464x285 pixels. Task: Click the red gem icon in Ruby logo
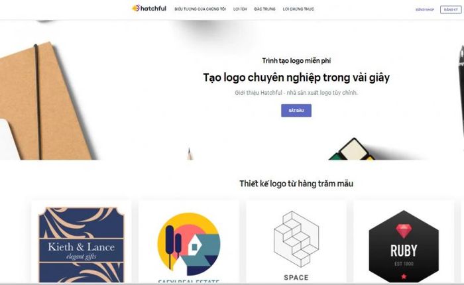404,231
